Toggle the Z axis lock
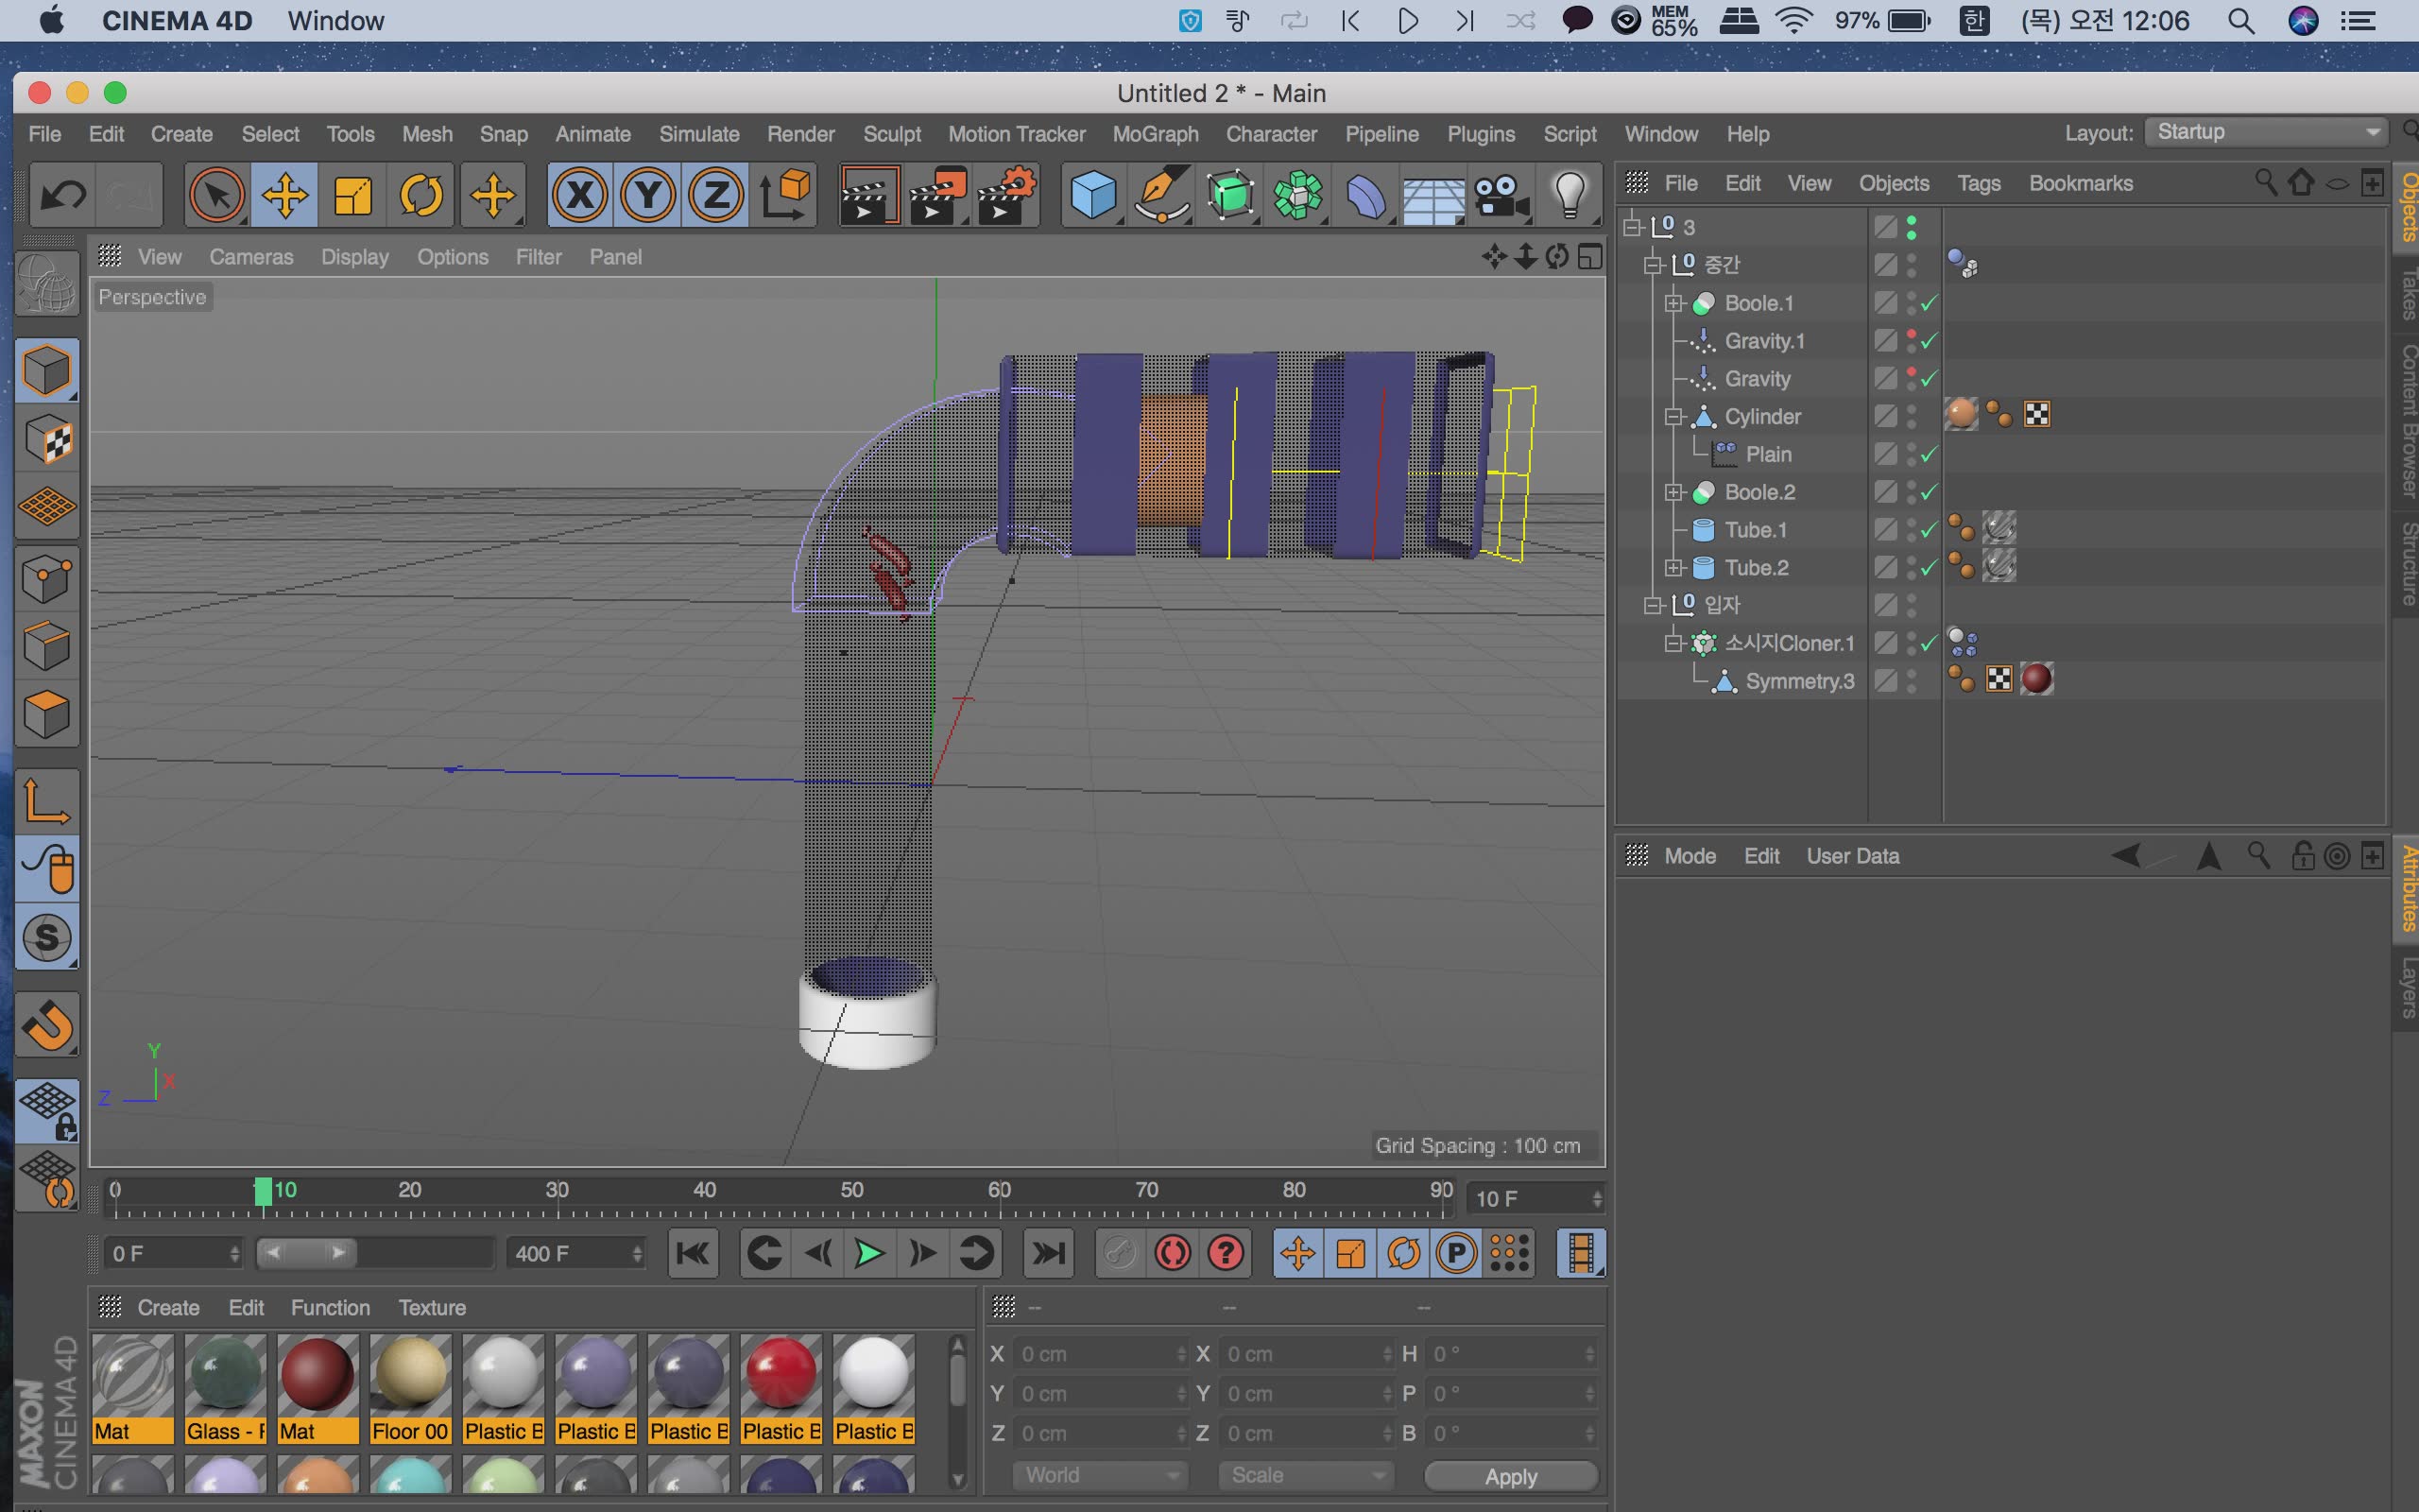Image resolution: width=2419 pixels, height=1512 pixels. (x=715, y=194)
